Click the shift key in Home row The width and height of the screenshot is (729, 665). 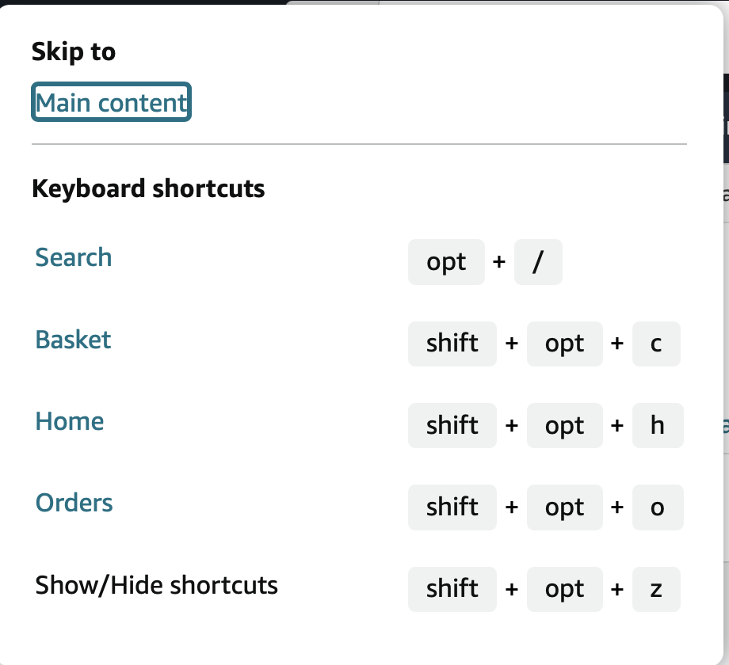pyautogui.click(x=452, y=426)
